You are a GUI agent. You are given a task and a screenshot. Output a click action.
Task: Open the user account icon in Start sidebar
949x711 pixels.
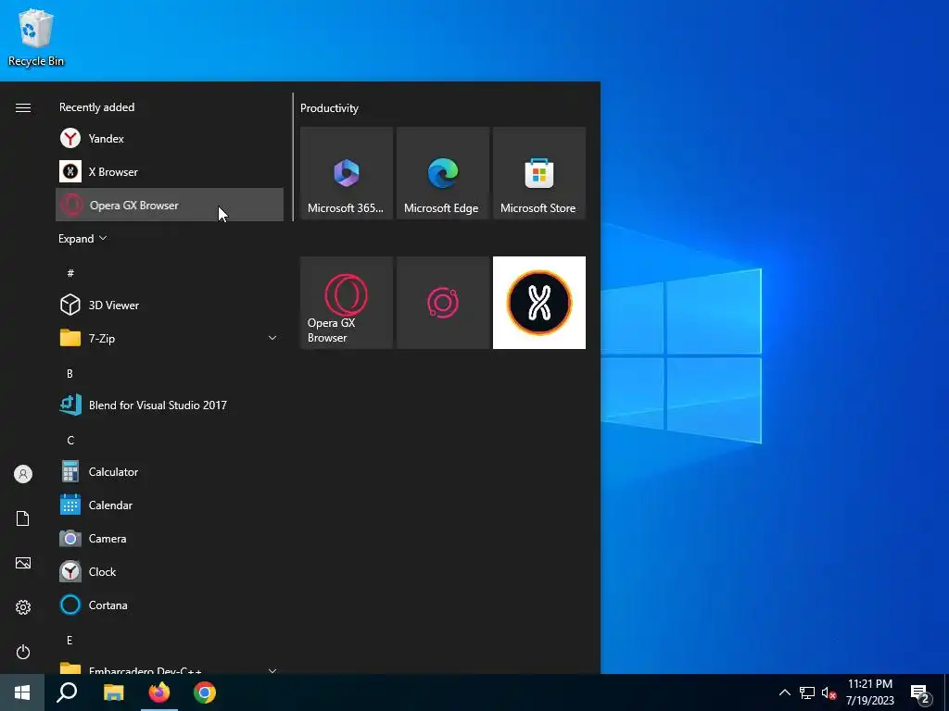point(23,474)
